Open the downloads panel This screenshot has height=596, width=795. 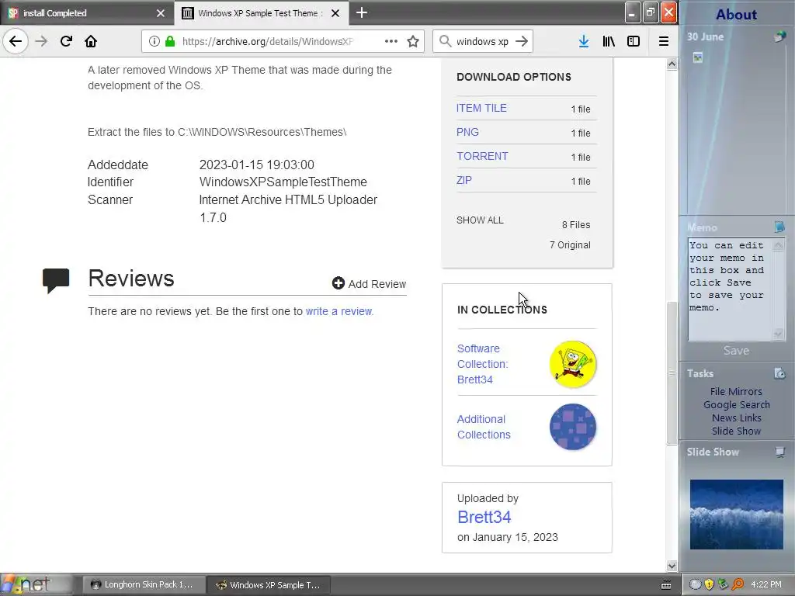point(584,41)
